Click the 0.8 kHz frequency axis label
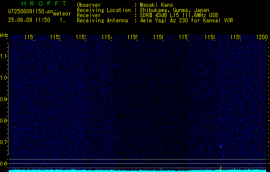 3,120
